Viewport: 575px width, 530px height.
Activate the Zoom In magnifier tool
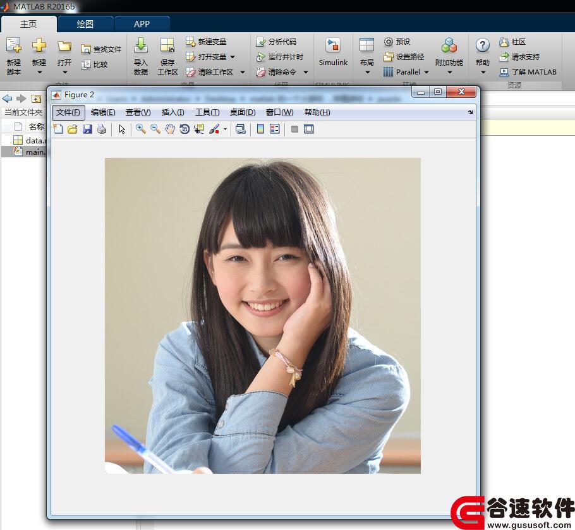pos(140,129)
